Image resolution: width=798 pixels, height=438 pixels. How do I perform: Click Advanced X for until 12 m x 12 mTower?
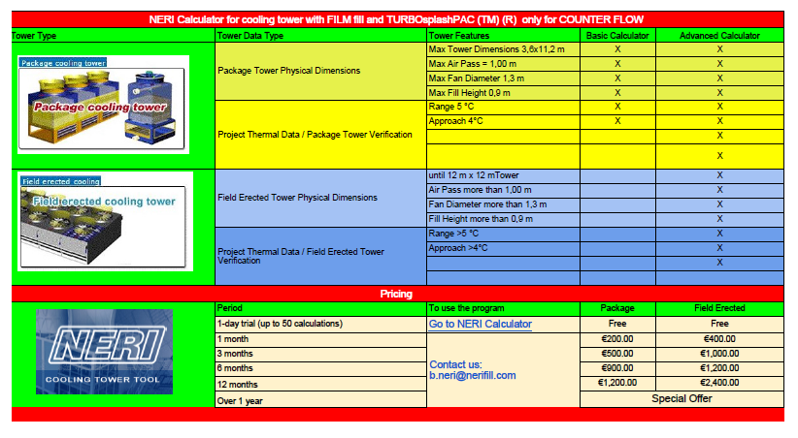(719, 175)
